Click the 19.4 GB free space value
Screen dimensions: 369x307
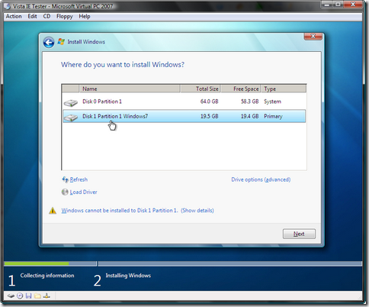(x=249, y=116)
